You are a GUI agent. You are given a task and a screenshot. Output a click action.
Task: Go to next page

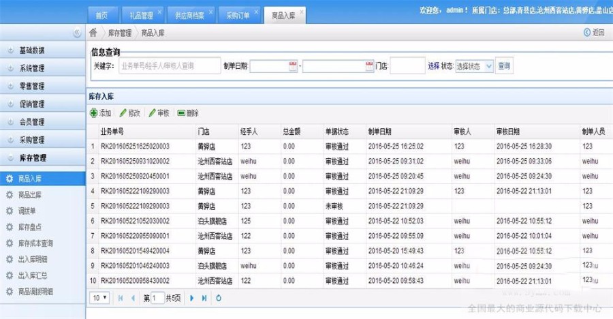point(191,299)
